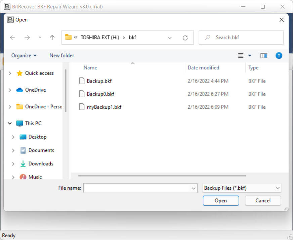The image size is (293, 240).
Task: Click the file icon of Backup.bkf
Action: [82, 81]
